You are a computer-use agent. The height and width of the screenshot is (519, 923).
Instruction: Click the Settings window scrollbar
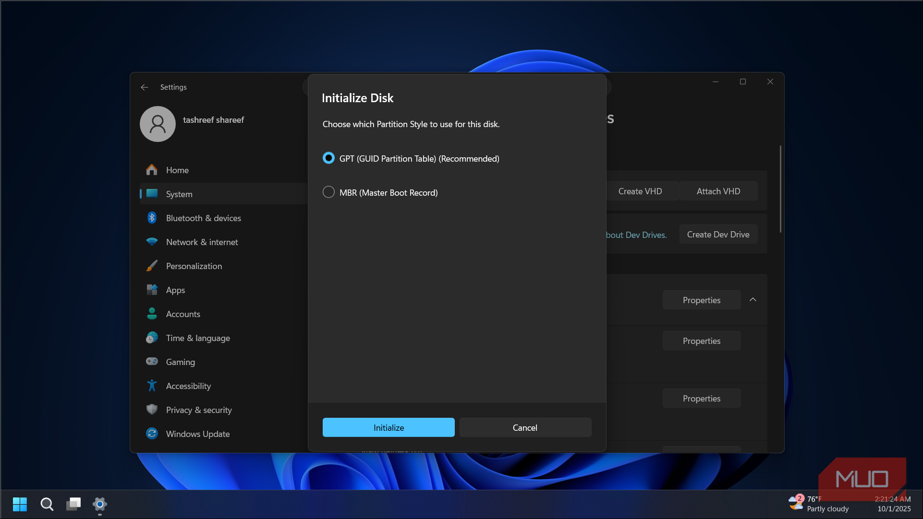click(x=780, y=189)
